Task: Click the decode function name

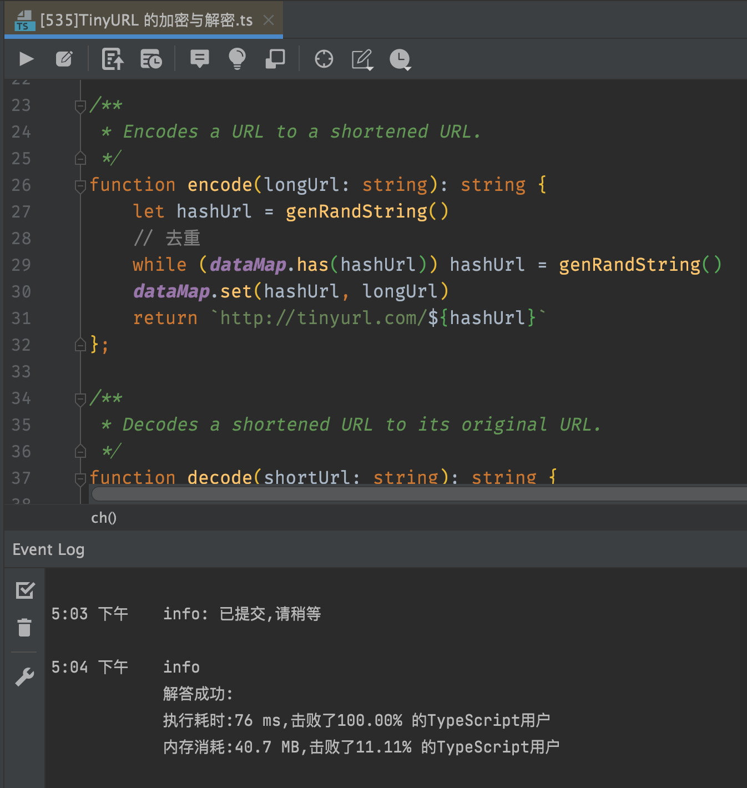Action: (x=220, y=477)
